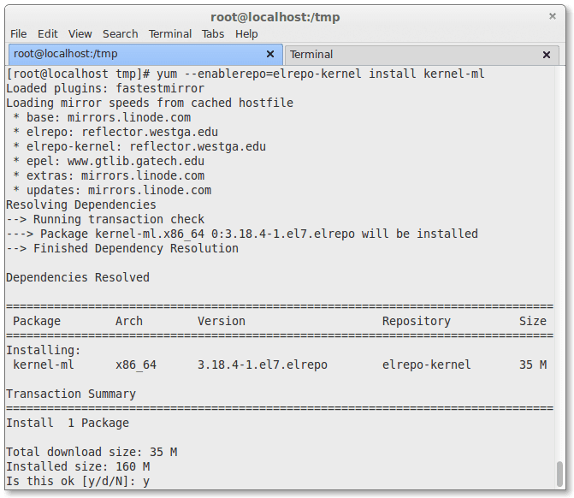This screenshot has width=574, height=498.
Task: Click the 'will be installed' package line
Action: (x=242, y=234)
